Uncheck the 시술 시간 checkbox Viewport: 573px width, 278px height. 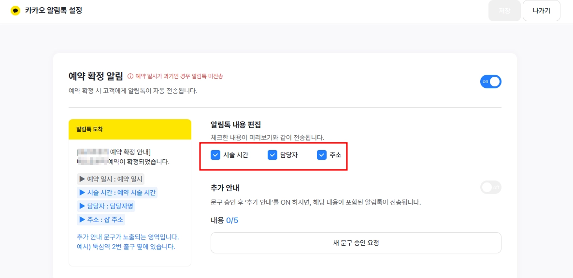pos(215,155)
